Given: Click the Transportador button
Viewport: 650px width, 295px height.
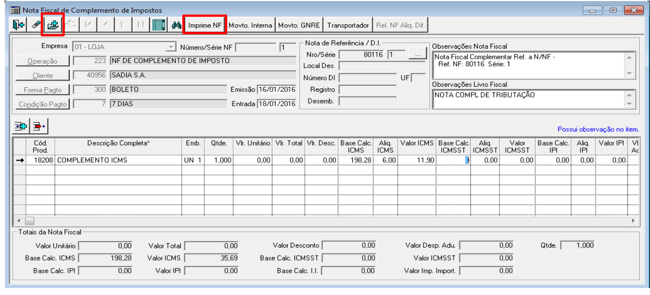Looking at the screenshot, I should coord(348,25).
